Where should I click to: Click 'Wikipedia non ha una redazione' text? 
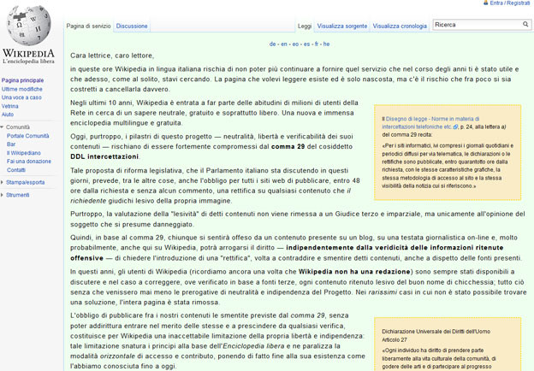point(354,272)
